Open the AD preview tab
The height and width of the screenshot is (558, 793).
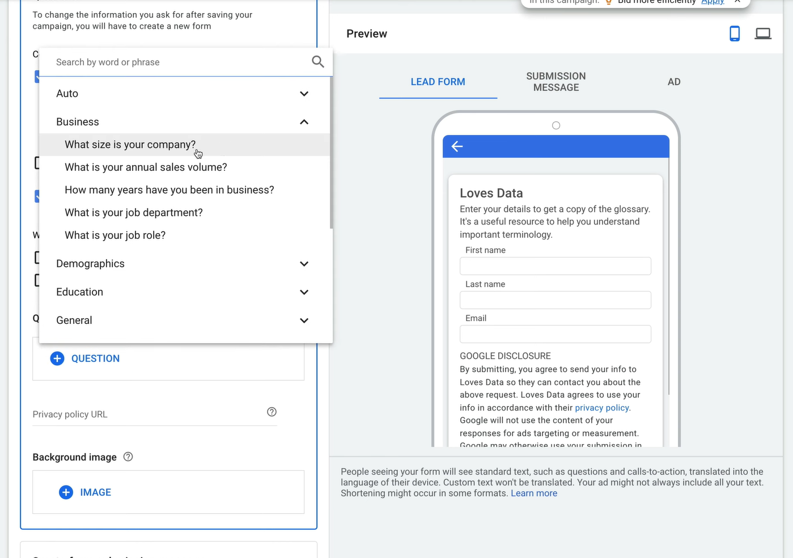point(673,82)
